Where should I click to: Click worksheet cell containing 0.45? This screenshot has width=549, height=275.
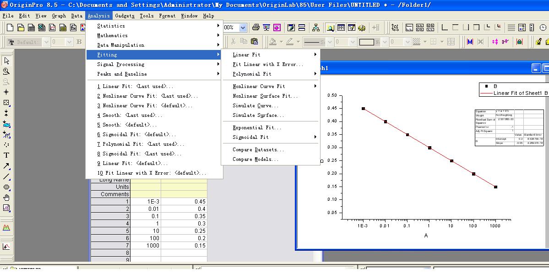click(x=184, y=201)
